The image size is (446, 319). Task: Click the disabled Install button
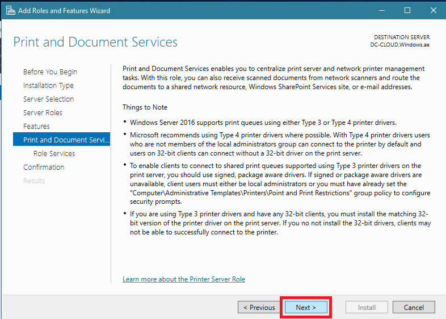367,307
